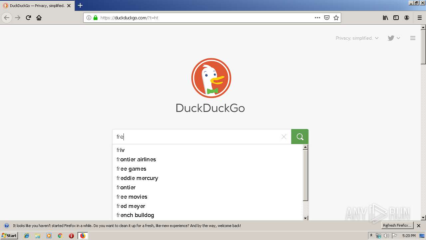This screenshot has height=240, width=426.
Task: Reload the current page
Action: click(29, 18)
